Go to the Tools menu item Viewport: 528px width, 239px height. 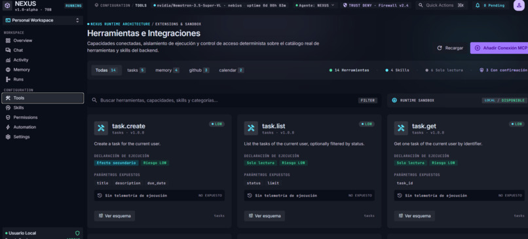[x=43, y=98]
